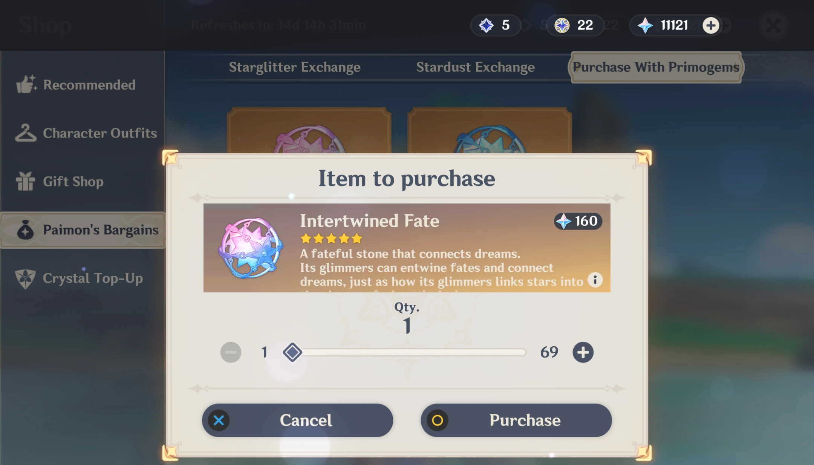This screenshot has width=814, height=465.
Task: Click the Intertwined Fate item icon
Action: (x=251, y=248)
